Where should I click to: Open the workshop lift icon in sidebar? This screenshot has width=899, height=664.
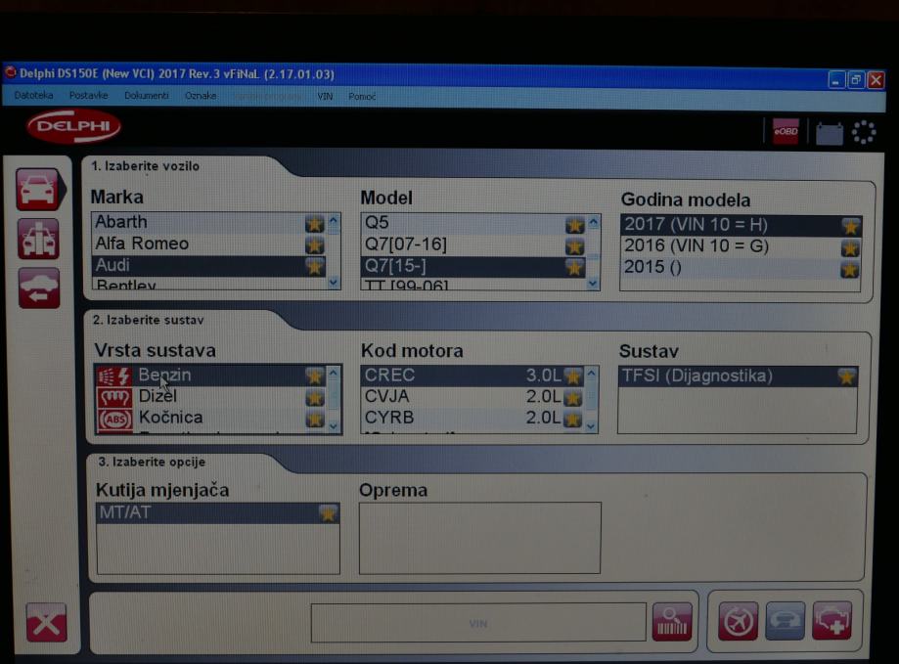(38, 239)
